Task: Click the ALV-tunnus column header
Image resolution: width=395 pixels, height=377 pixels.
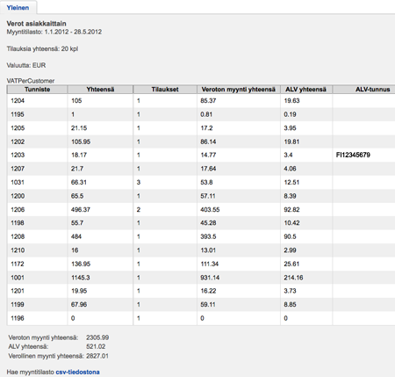Action: (x=363, y=90)
